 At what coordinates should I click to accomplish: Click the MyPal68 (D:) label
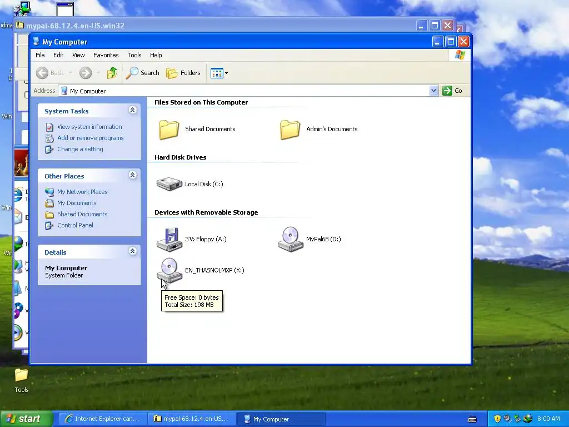click(x=323, y=239)
